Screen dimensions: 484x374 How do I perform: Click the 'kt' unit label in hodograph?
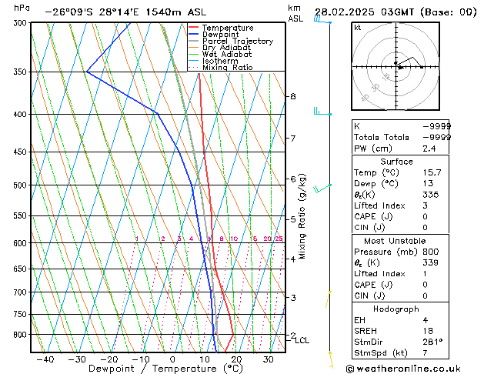[358, 28]
